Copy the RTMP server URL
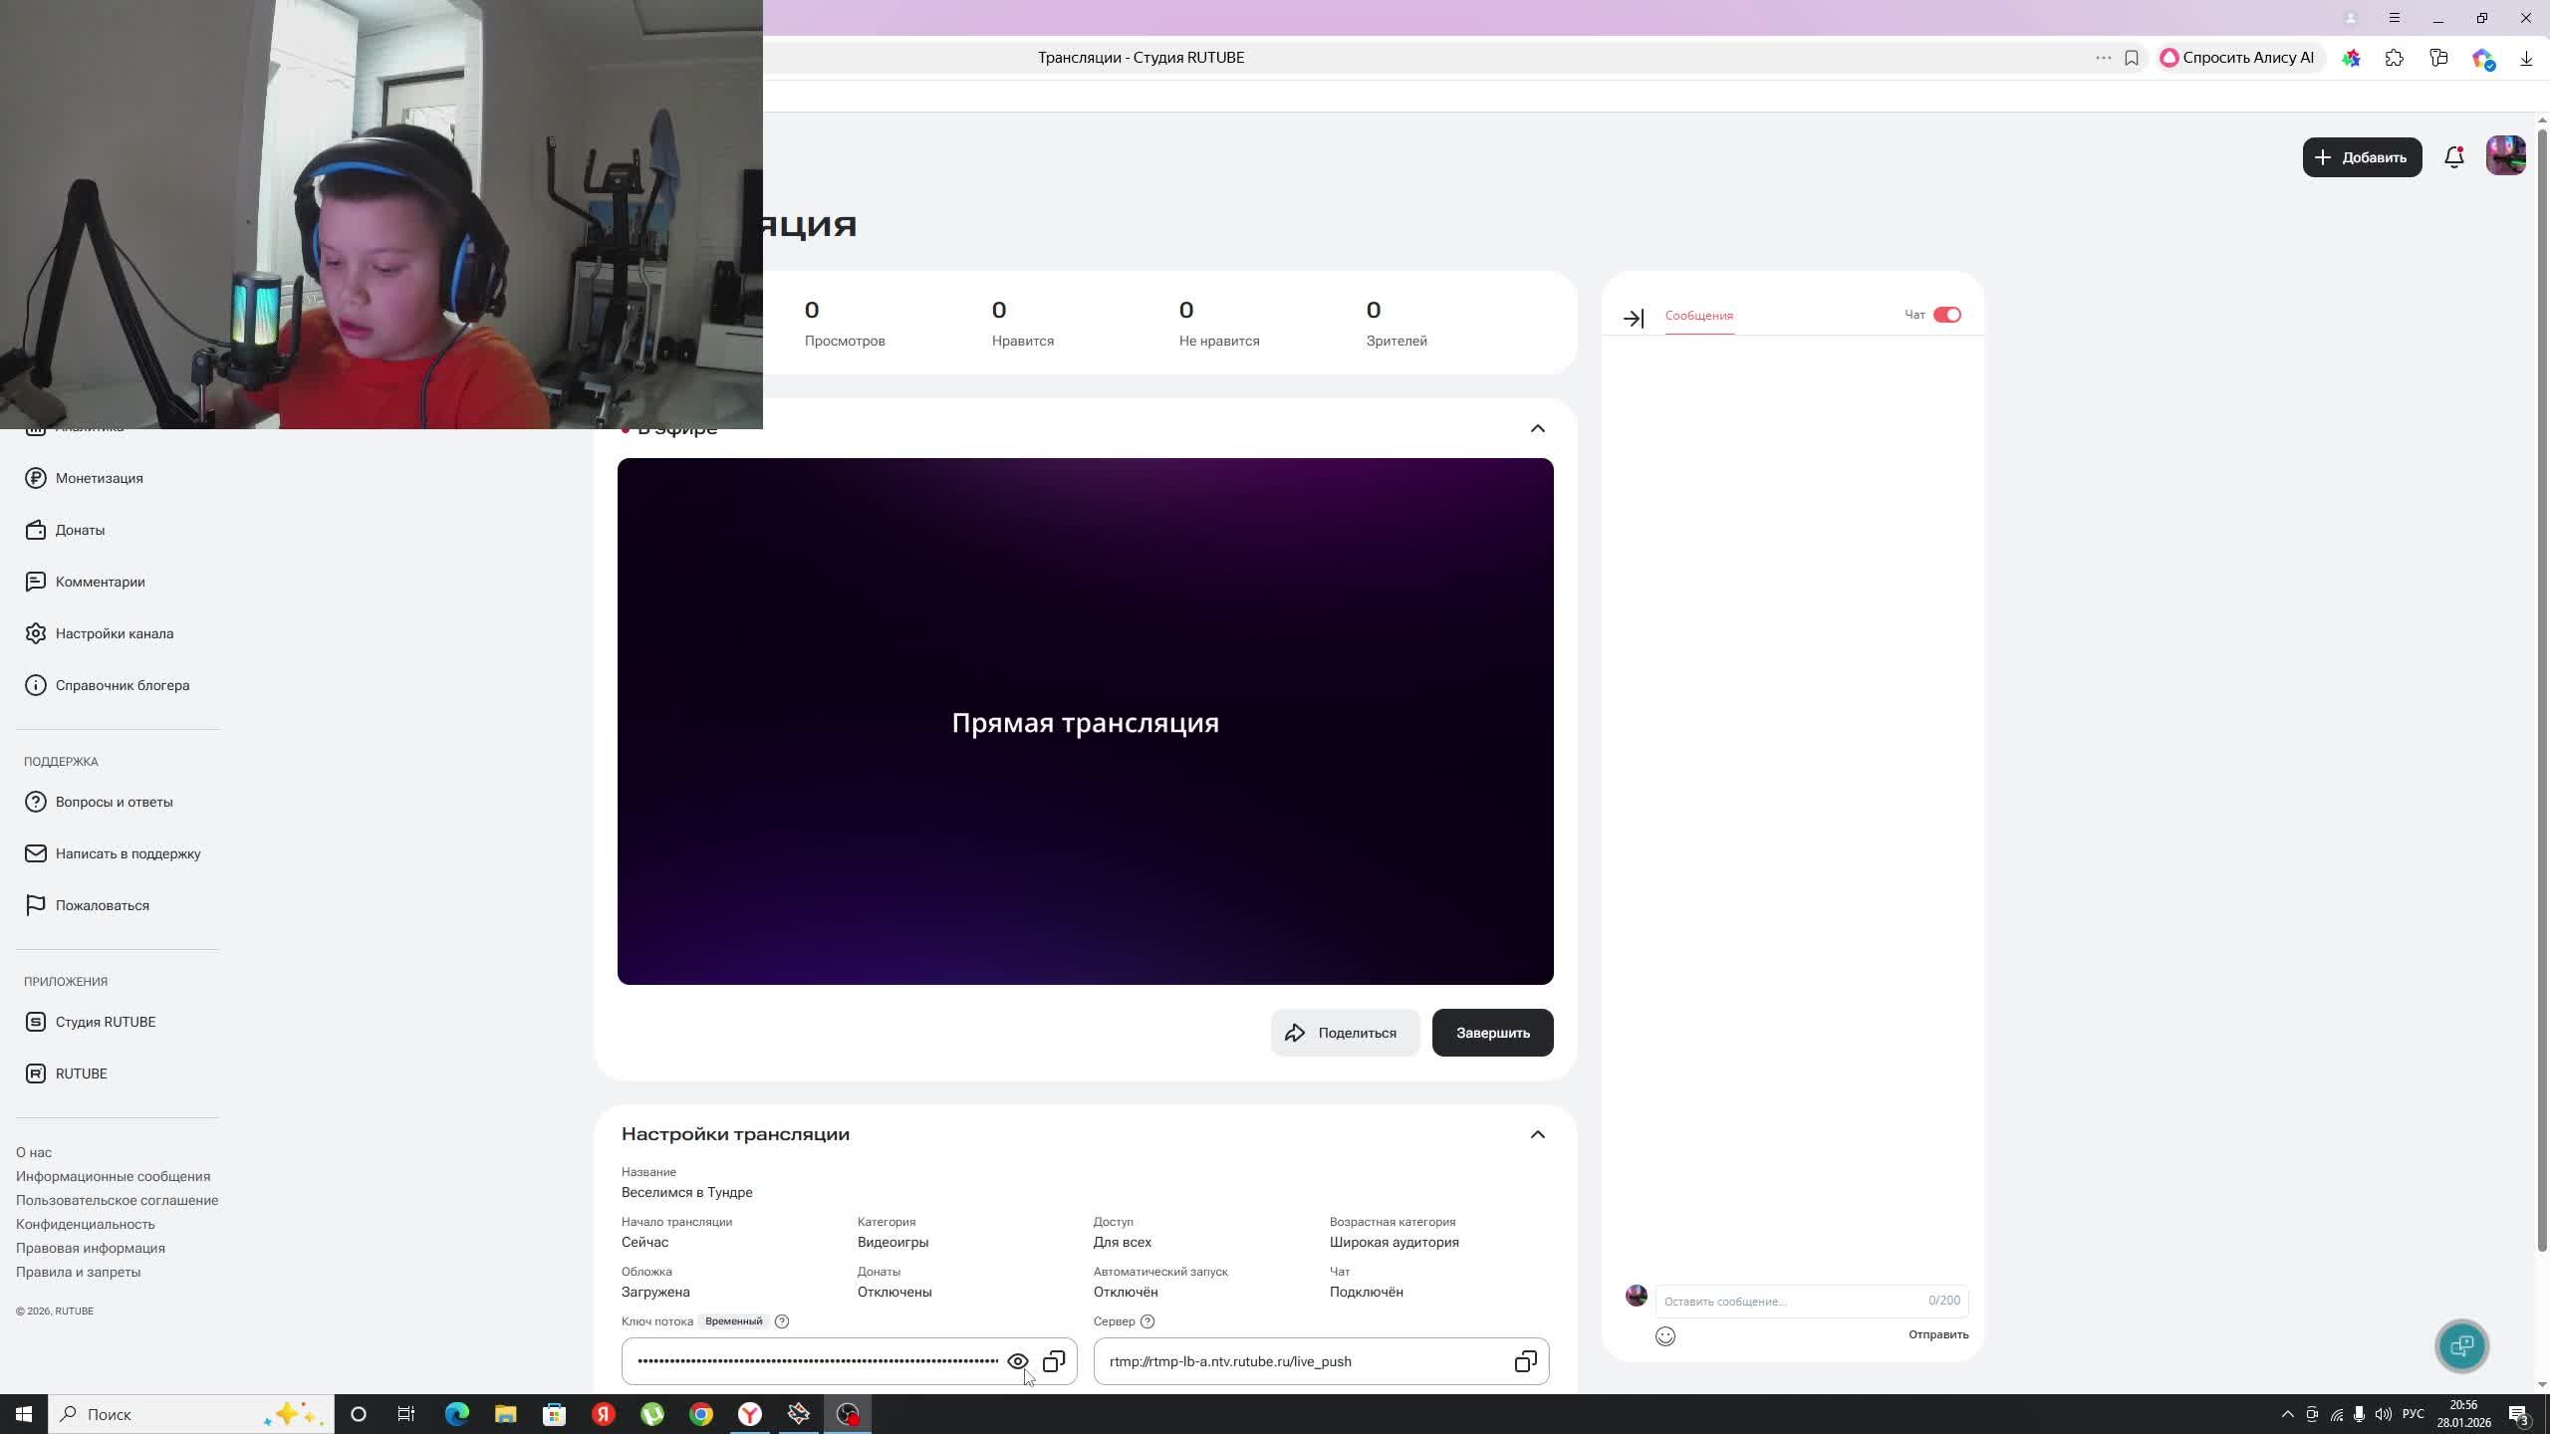2550x1434 pixels. pos(1525,1361)
